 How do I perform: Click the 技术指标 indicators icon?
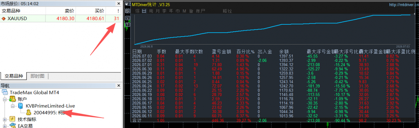(12, 119)
